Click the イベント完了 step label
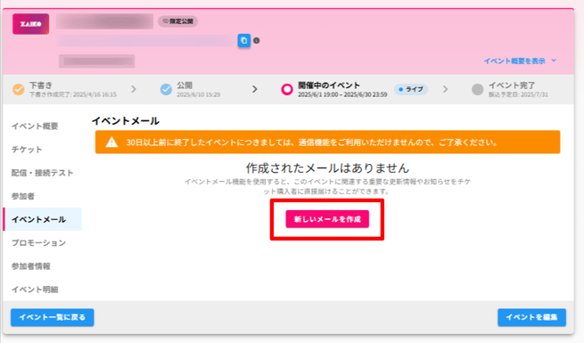This screenshot has width=584, height=343. pos(512,86)
